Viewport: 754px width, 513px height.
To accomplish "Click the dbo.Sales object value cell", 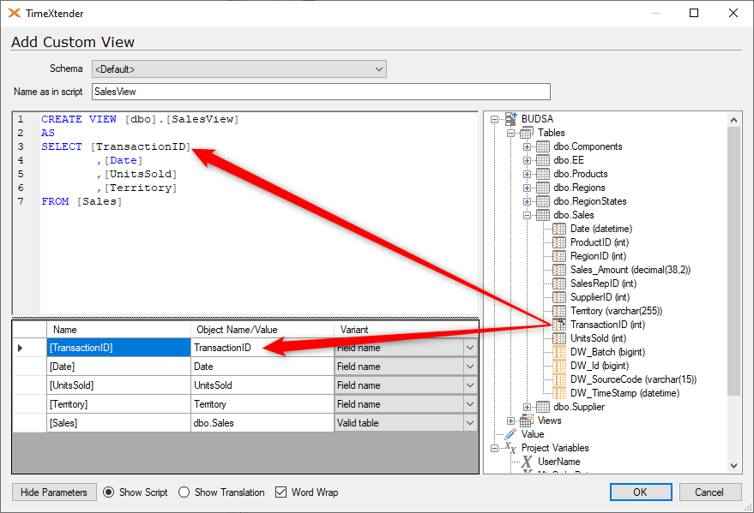I will pos(262,423).
